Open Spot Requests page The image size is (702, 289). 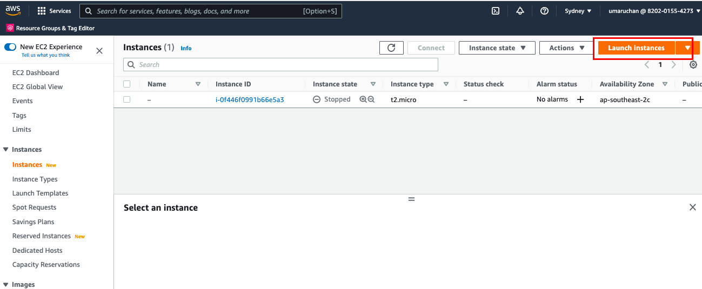(35, 207)
